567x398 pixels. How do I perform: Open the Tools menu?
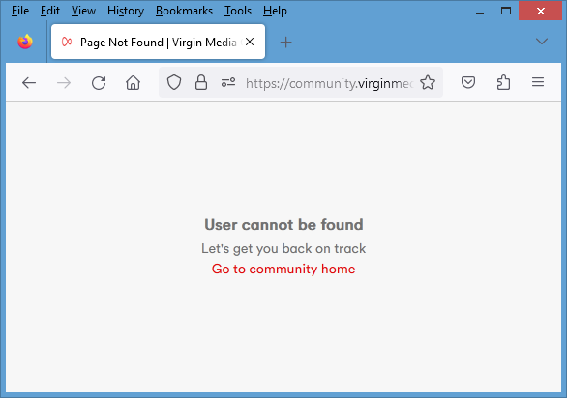238,11
